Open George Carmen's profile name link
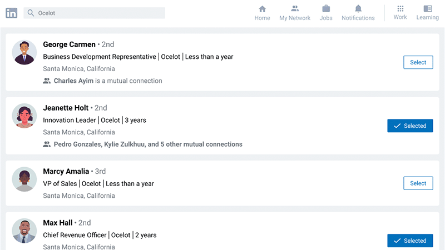The width and height of the screenshot is (445, 250). coord(69,44)
